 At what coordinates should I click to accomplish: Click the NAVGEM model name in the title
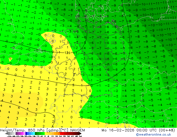tap(77, 130)
